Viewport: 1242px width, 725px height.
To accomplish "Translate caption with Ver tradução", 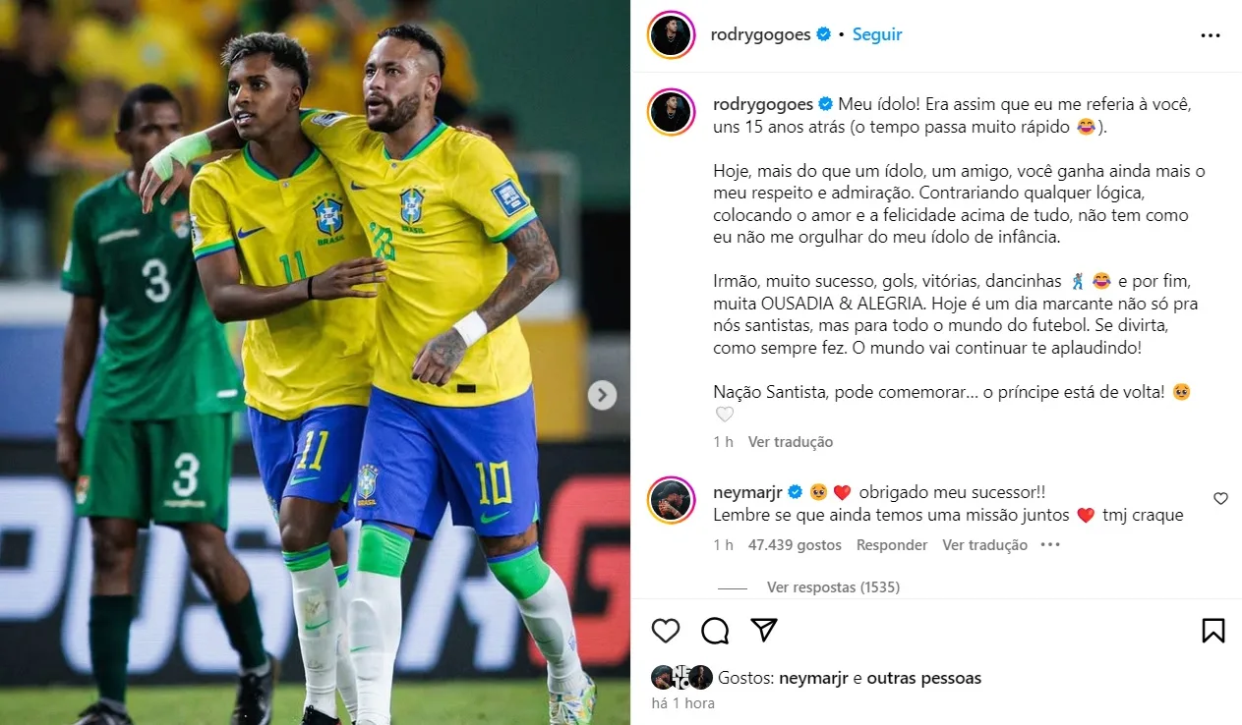I will point(790,442).
